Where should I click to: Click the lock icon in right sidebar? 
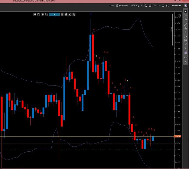tap(186, 63)
